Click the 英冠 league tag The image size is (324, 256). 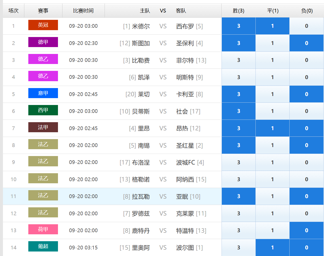(x=43, y=25)
